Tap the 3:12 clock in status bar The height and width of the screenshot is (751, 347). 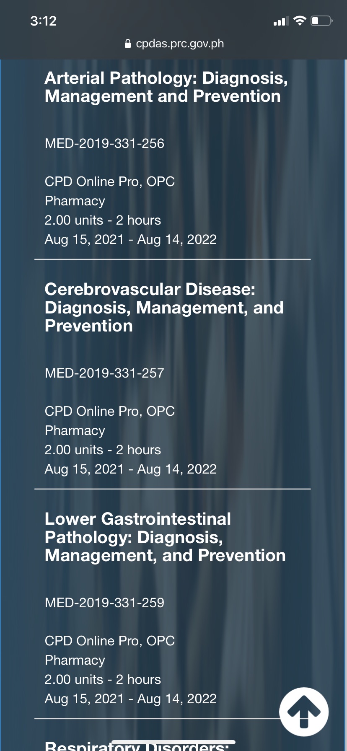[43, 21]
